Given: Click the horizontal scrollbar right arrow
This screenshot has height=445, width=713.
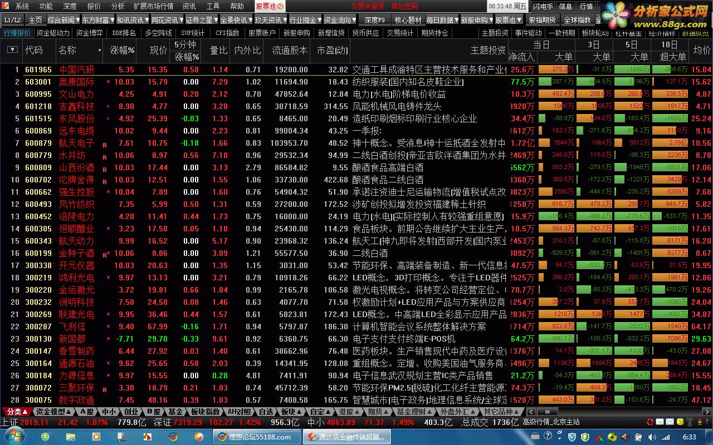Looking at the screenshot, I should (x=708, y=412).
